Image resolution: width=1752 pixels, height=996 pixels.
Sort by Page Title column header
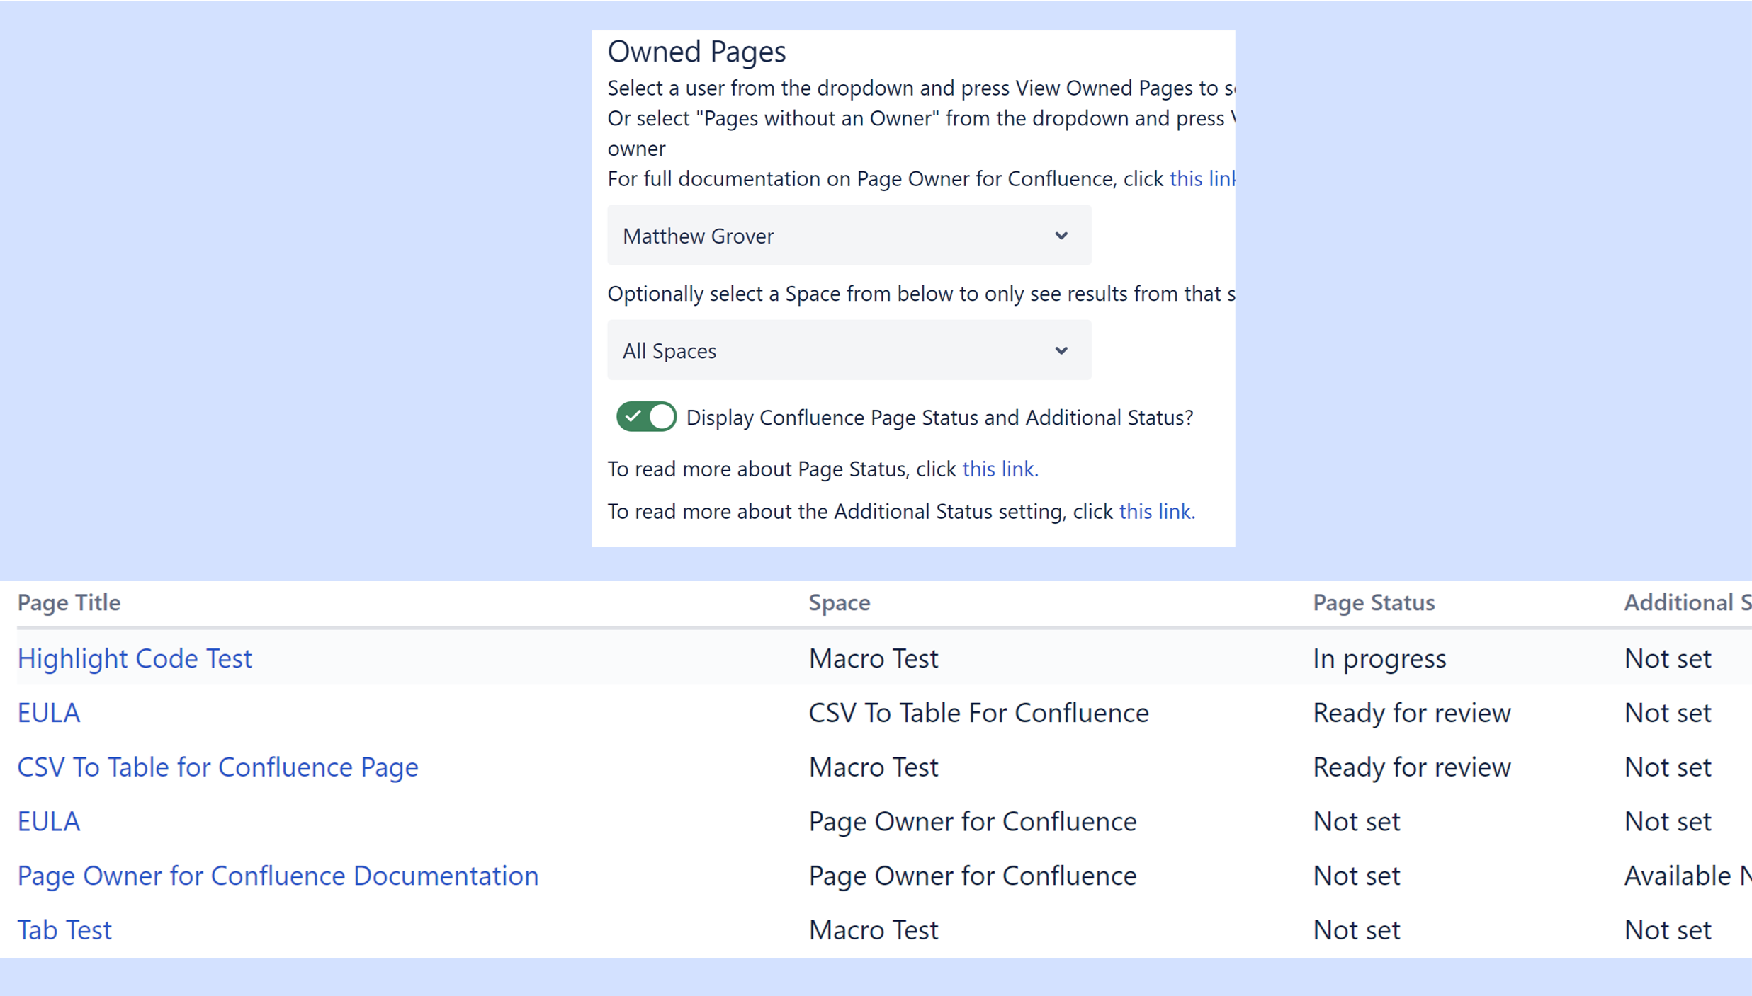69,602
